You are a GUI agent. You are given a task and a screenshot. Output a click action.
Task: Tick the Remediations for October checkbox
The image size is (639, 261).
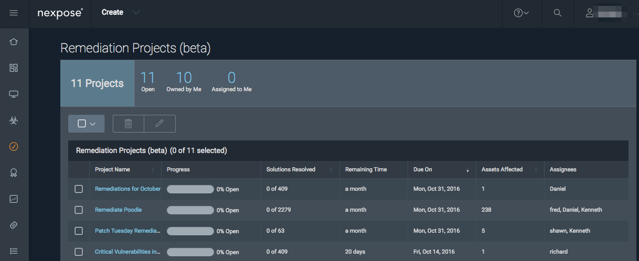79,189
